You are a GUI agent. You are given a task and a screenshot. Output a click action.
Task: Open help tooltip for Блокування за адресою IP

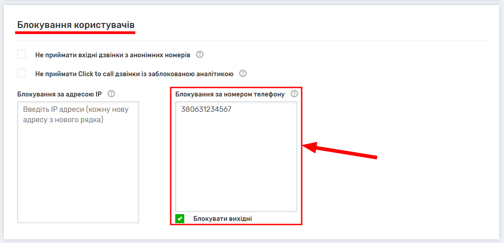pyautogui.click(x=112, y=94)
